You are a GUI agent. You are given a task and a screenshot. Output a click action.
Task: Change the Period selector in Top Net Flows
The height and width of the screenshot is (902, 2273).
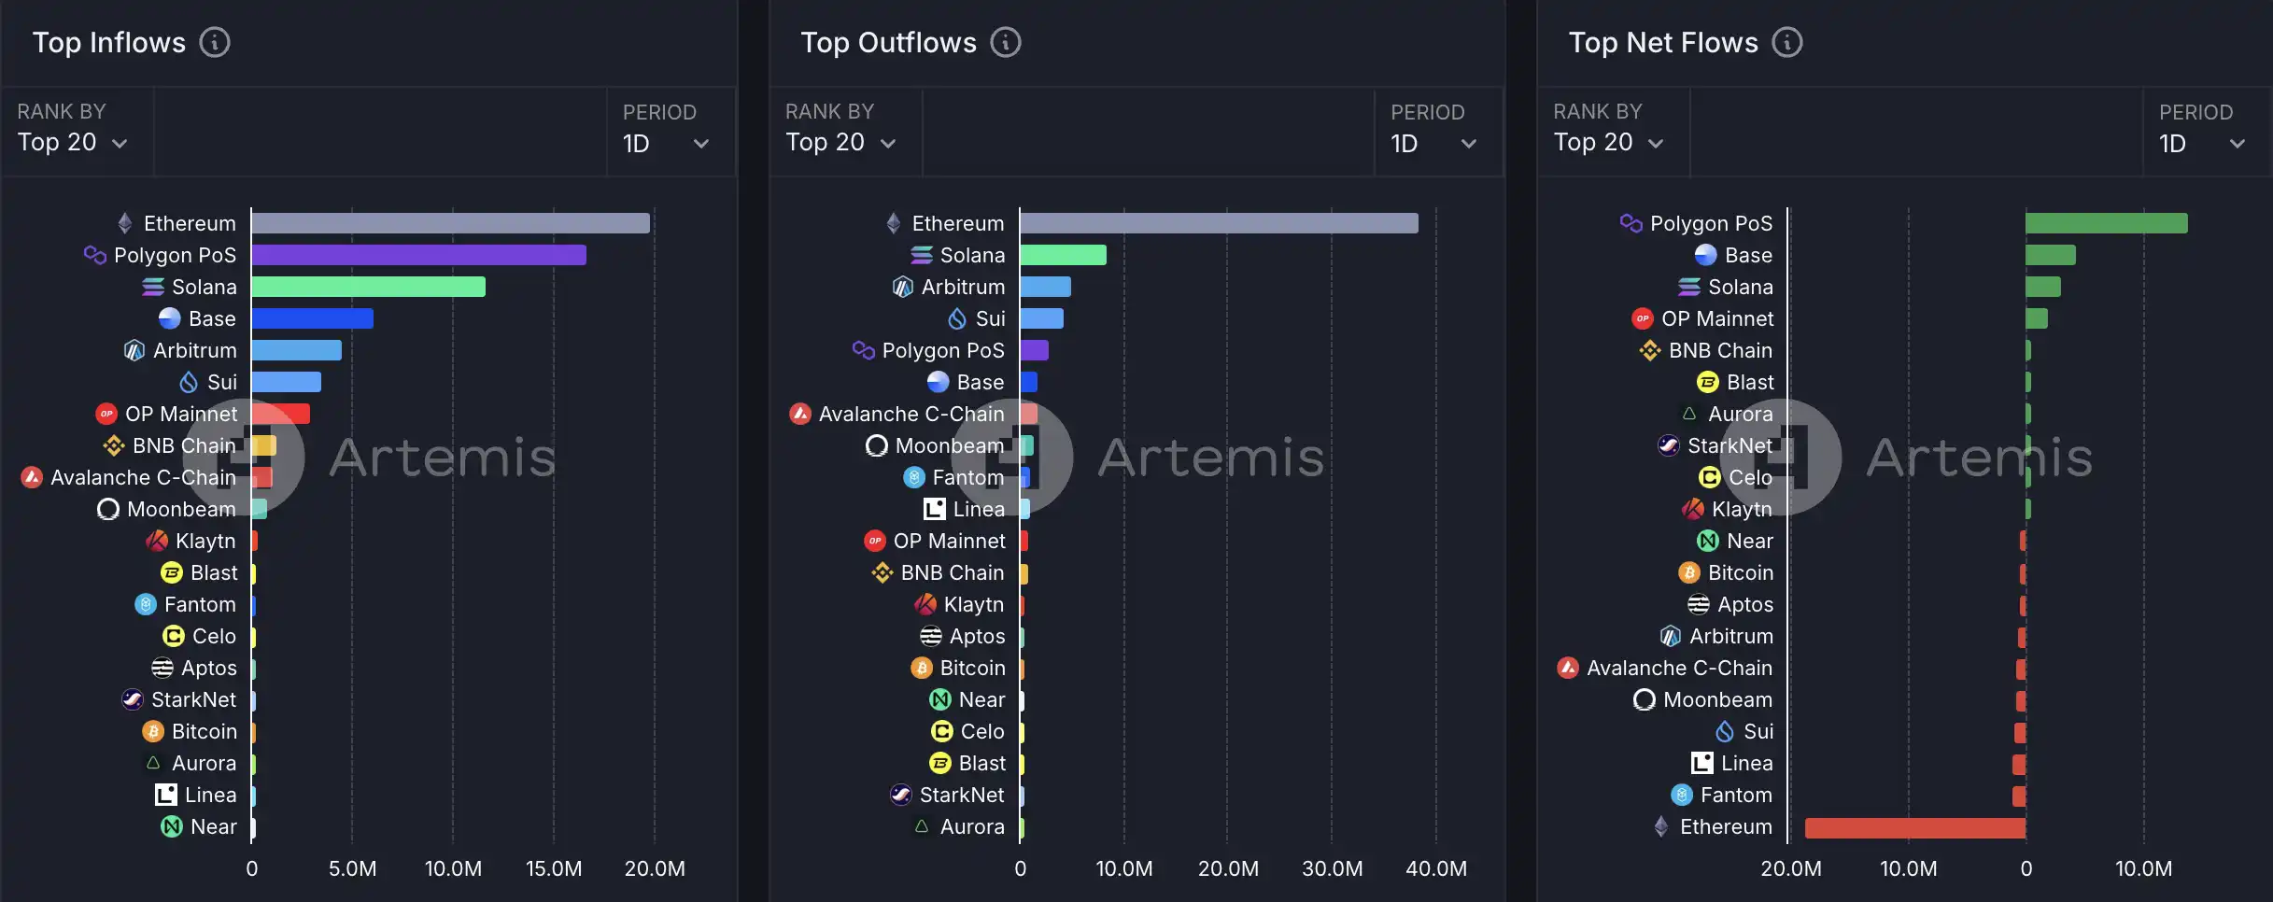2203,144
